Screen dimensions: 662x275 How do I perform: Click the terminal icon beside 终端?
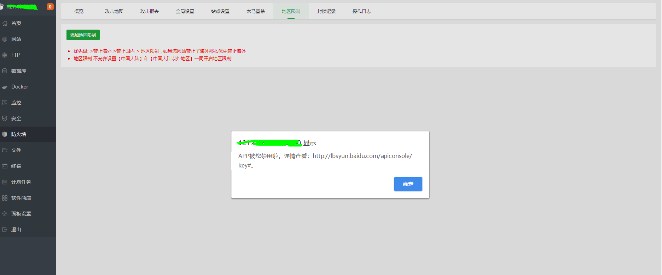coord(5,166)
